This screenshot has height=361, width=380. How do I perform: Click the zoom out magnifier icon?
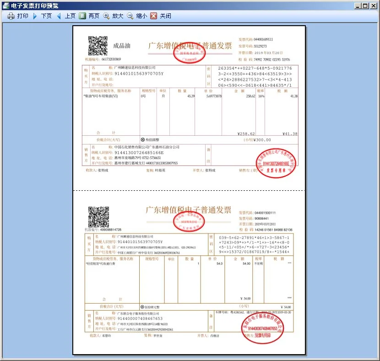tap(130, 16)
